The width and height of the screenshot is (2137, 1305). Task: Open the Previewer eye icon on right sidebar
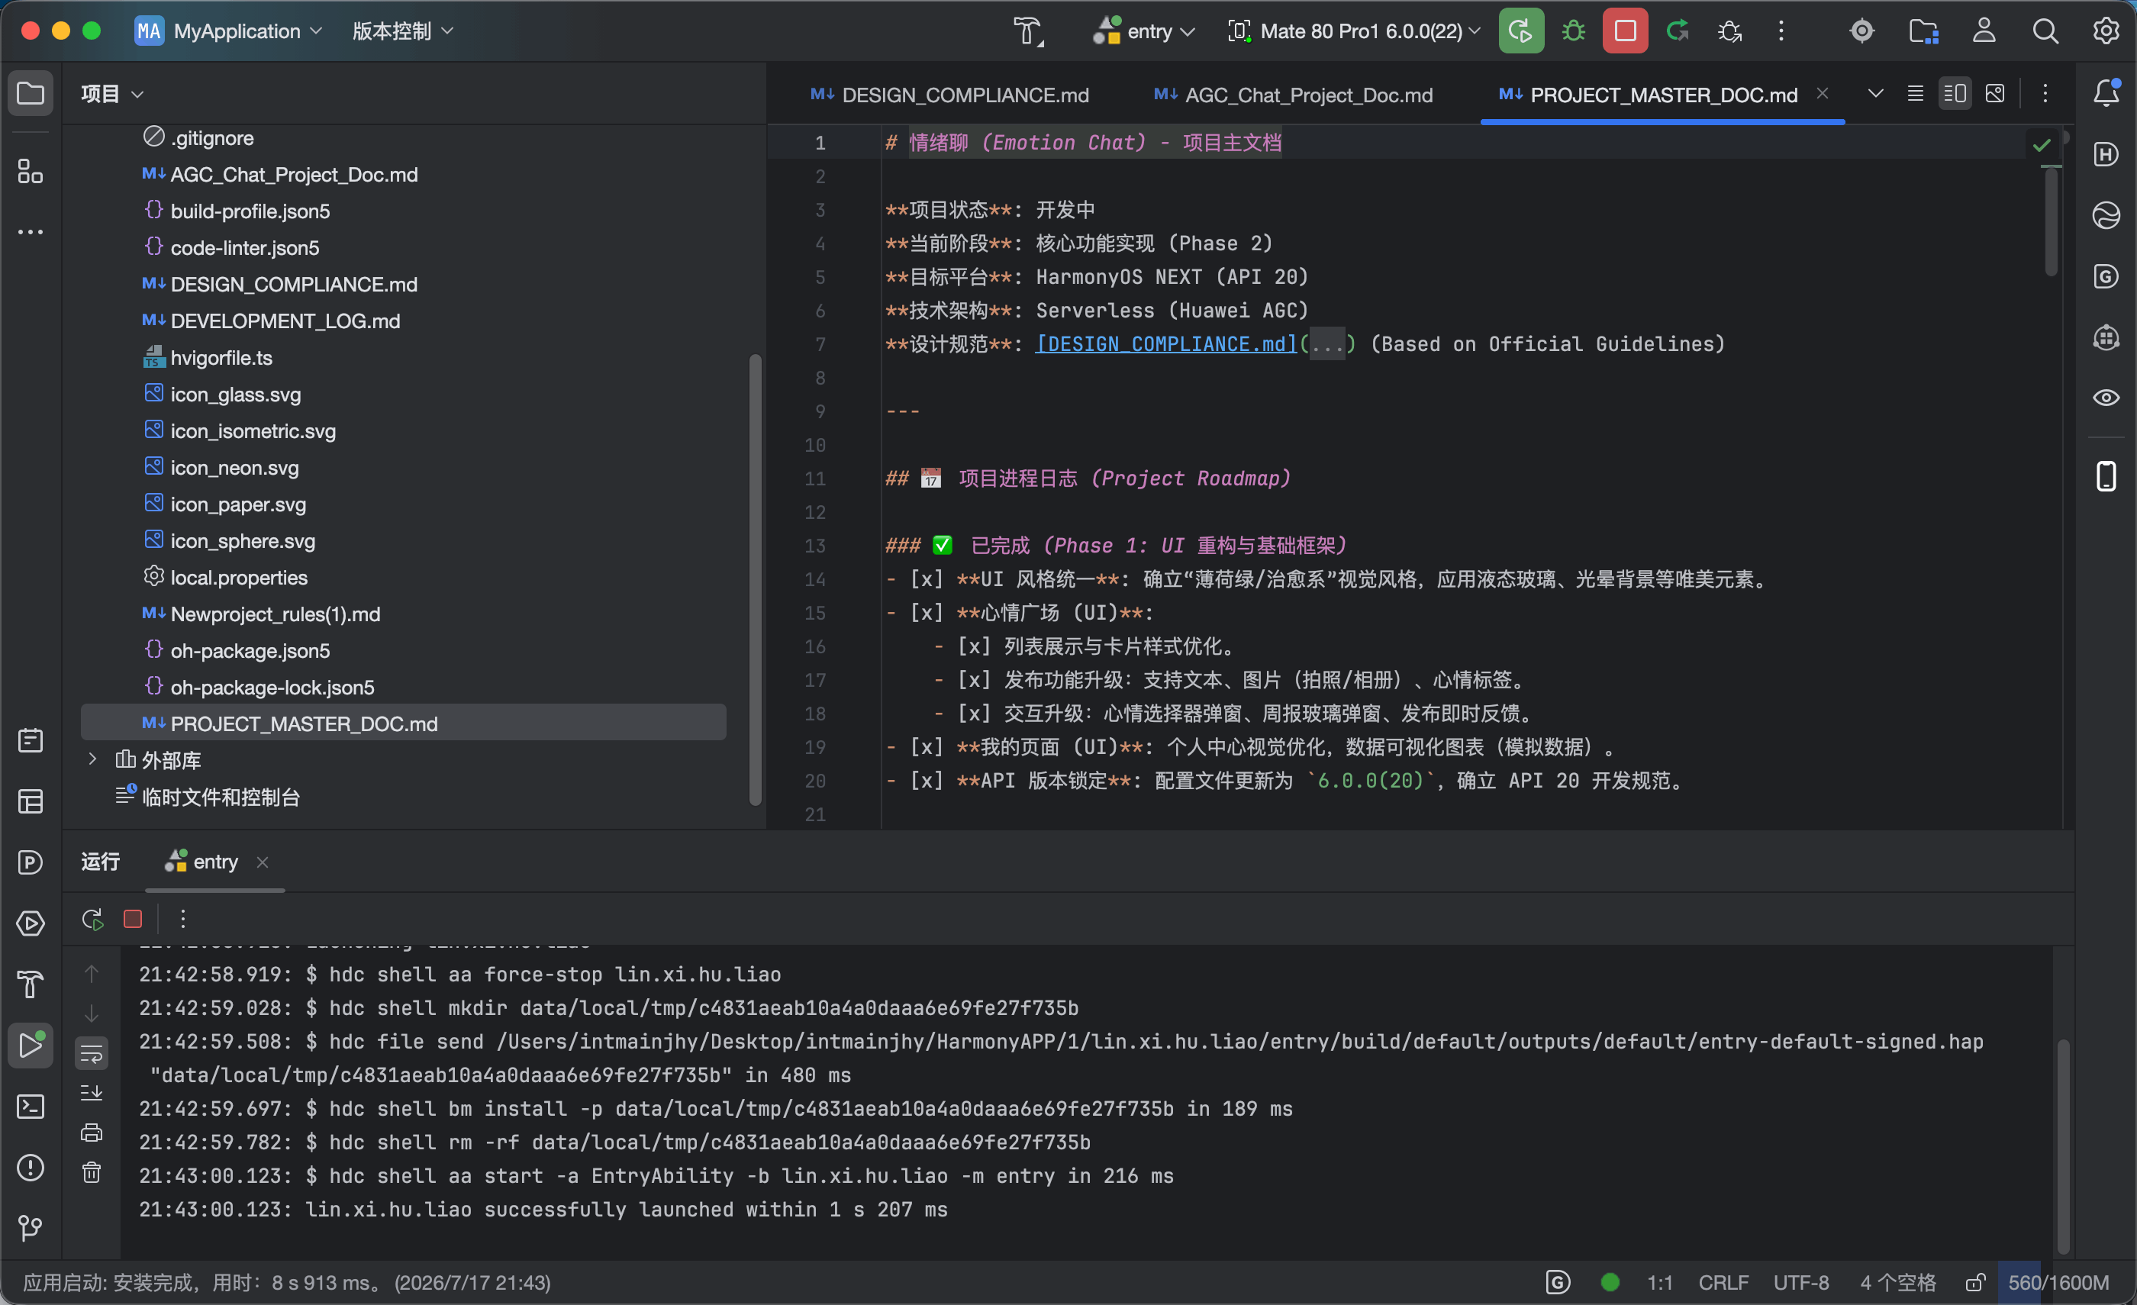[2106, 398]
